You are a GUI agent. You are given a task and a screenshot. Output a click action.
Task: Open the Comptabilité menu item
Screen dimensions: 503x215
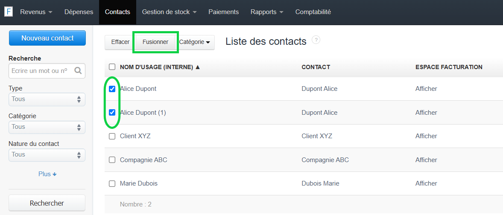[313, 12]
